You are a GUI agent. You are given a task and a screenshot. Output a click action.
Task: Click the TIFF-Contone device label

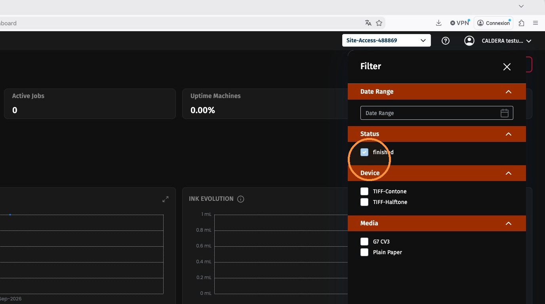390,191
